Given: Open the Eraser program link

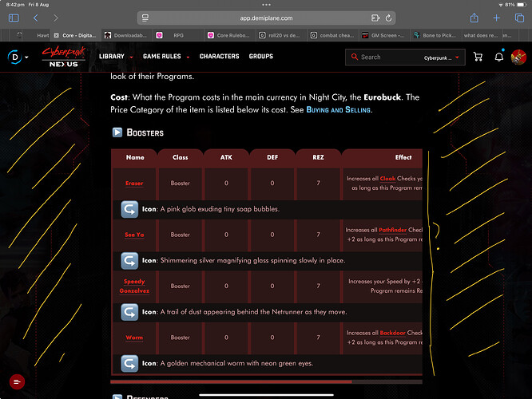Looking at the screenshot, I should (134, 184).
